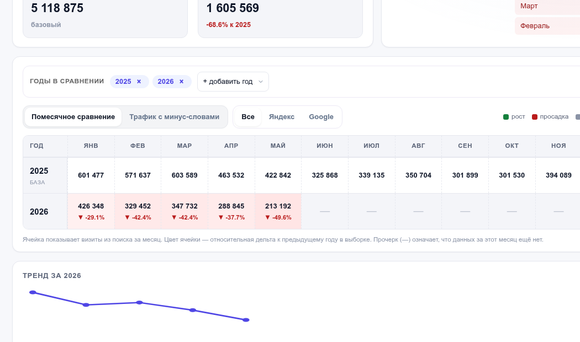This screenshot has height=342, width=580.
Task: Click the third point on trend chart
Action: [x=139, y=302]
